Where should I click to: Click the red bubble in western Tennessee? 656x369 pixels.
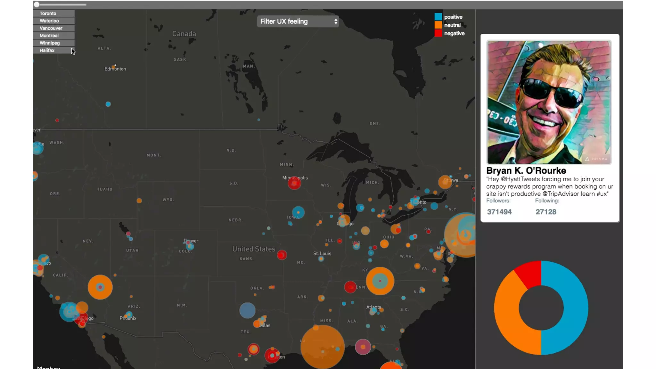click(350, 287)
